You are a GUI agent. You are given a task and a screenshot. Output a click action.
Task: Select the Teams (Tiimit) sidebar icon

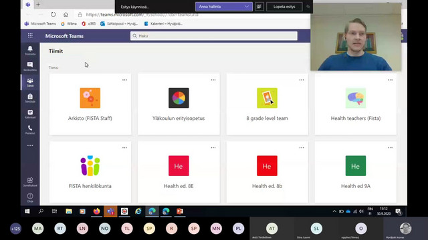click(30, 82)
